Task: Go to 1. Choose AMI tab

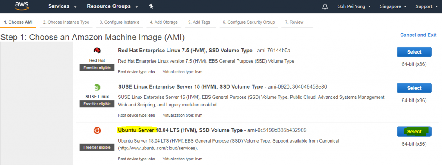Action: click(18, 22)
